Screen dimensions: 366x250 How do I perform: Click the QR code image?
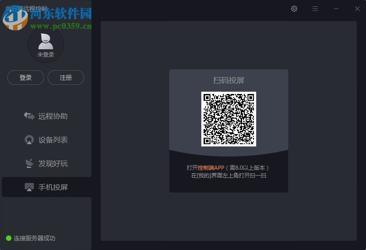click(229, 119)
